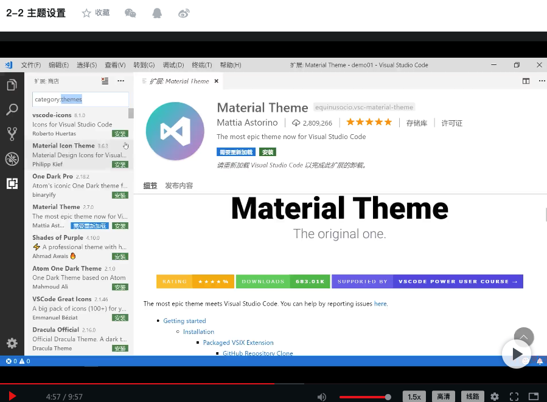Open 许可证 license link

point(451,123)
